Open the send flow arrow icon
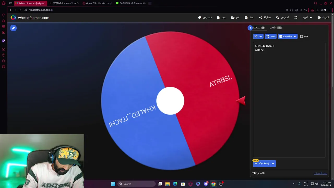Image resolution: width=334 pixels, height=188 pixels. click(301, 10)
